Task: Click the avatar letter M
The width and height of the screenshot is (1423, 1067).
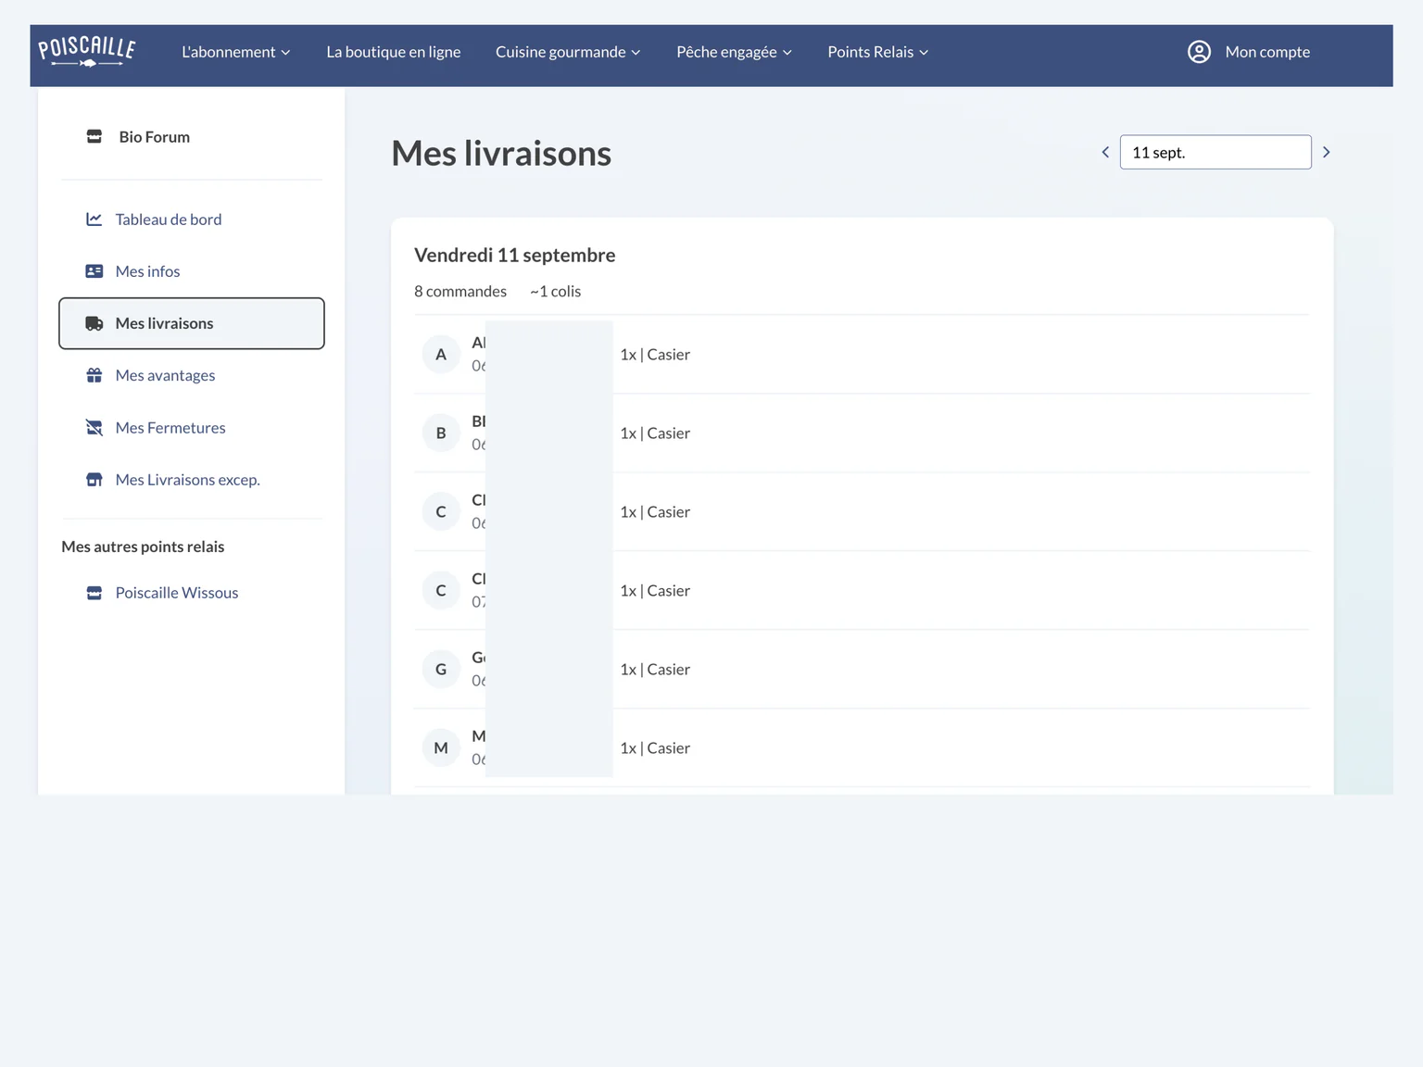Action: pos(441,748)
